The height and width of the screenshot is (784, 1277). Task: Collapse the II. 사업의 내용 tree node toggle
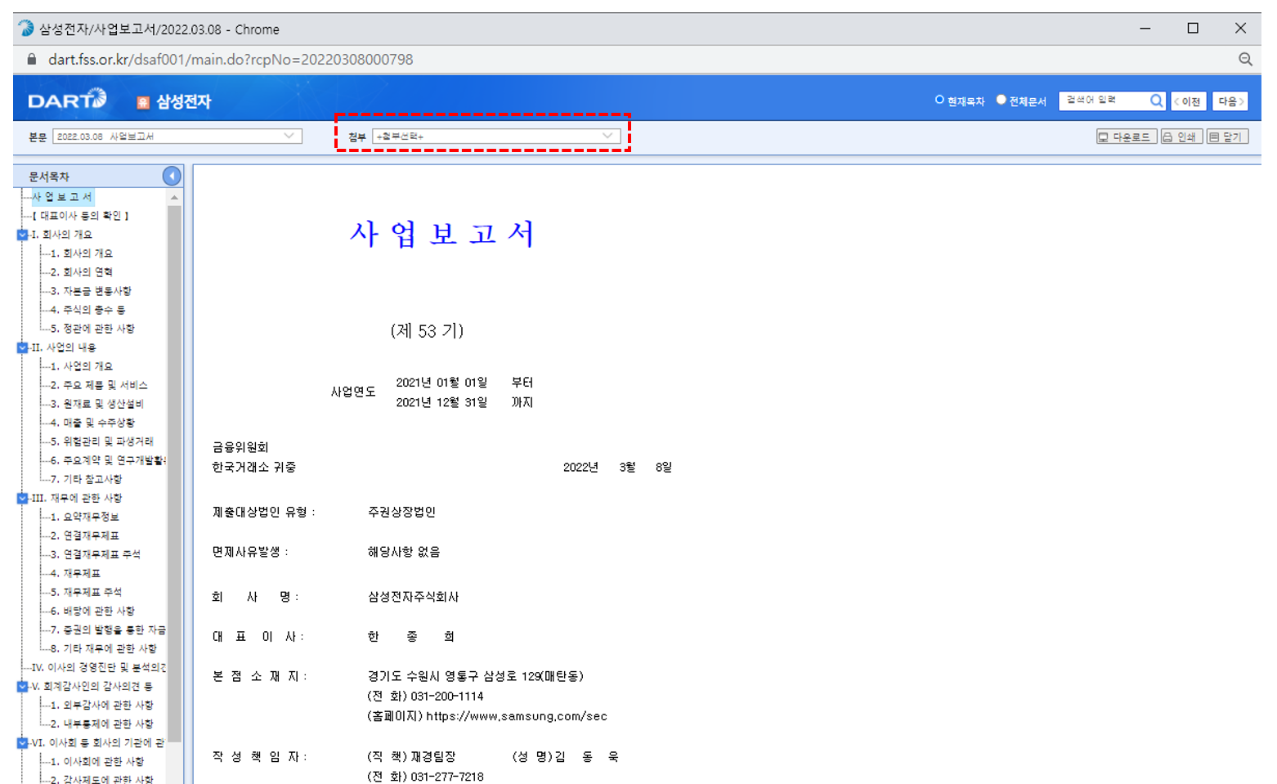(22, 347)
